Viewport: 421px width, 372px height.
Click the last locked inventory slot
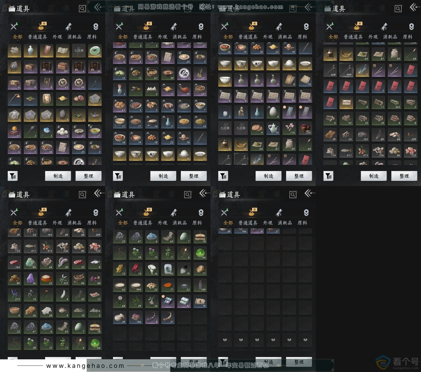click(305, 340)
